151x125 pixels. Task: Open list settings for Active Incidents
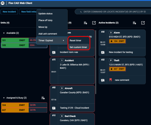point(134,23)
